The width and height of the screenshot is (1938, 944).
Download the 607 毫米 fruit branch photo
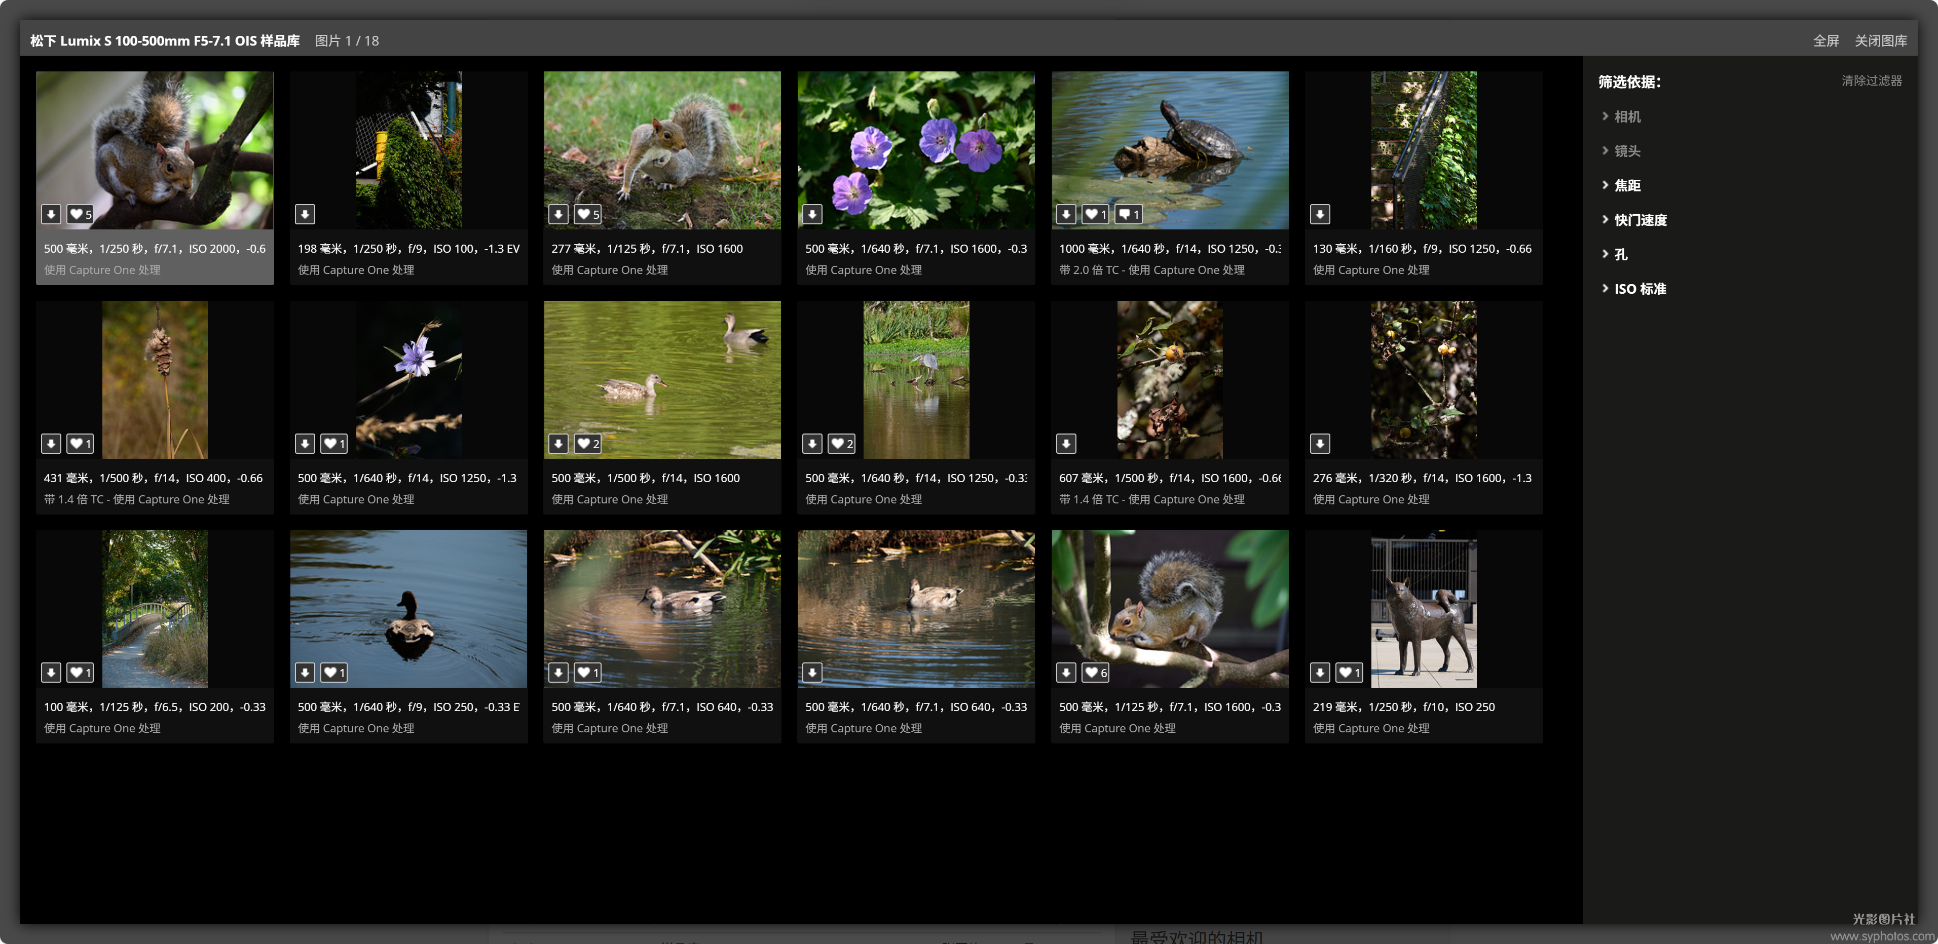pos(1066,444)
